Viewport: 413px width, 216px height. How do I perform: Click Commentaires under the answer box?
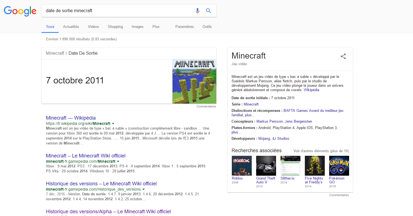click(x=206, y=106)
